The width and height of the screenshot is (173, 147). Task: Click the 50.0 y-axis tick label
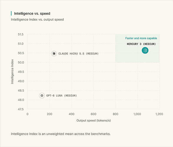[21, 62]
